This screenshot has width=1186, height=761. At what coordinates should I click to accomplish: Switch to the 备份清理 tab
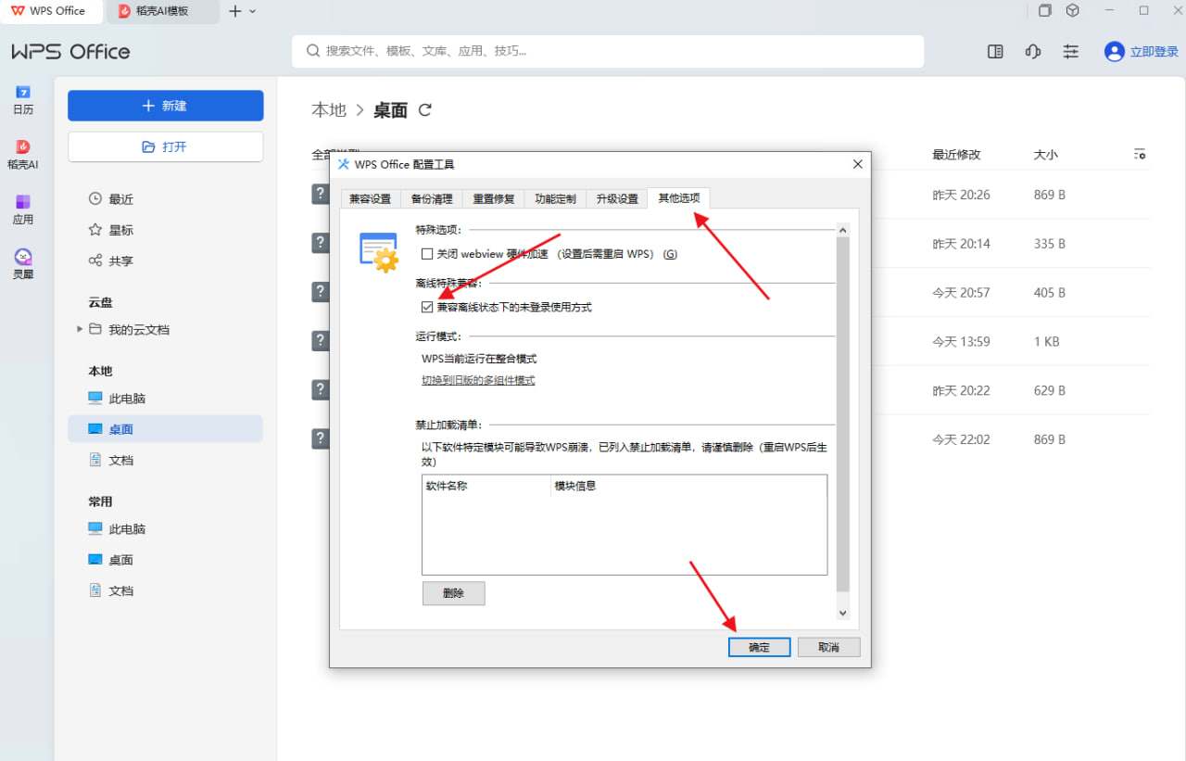coord(432,198)
